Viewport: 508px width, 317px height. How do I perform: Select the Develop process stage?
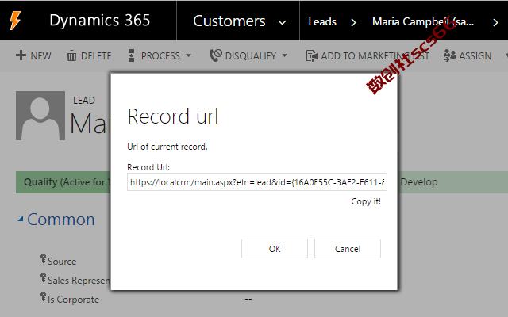coord(419,182)
